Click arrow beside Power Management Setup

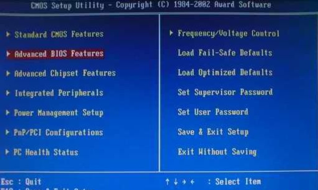[x=7, y=112]
